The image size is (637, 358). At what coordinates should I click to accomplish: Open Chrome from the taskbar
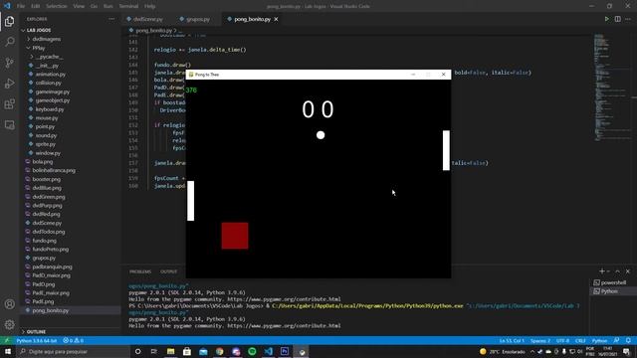tap(219, 351)
